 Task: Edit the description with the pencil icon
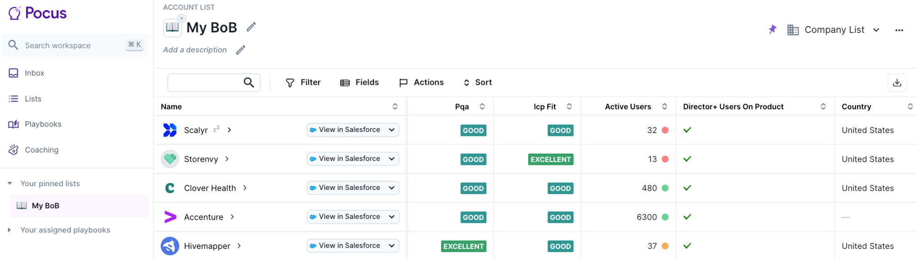241,50
